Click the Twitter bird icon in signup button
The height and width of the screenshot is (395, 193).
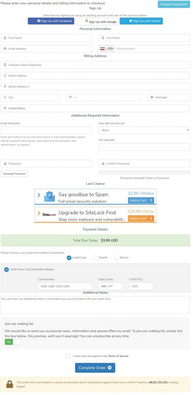coord(131,21)
